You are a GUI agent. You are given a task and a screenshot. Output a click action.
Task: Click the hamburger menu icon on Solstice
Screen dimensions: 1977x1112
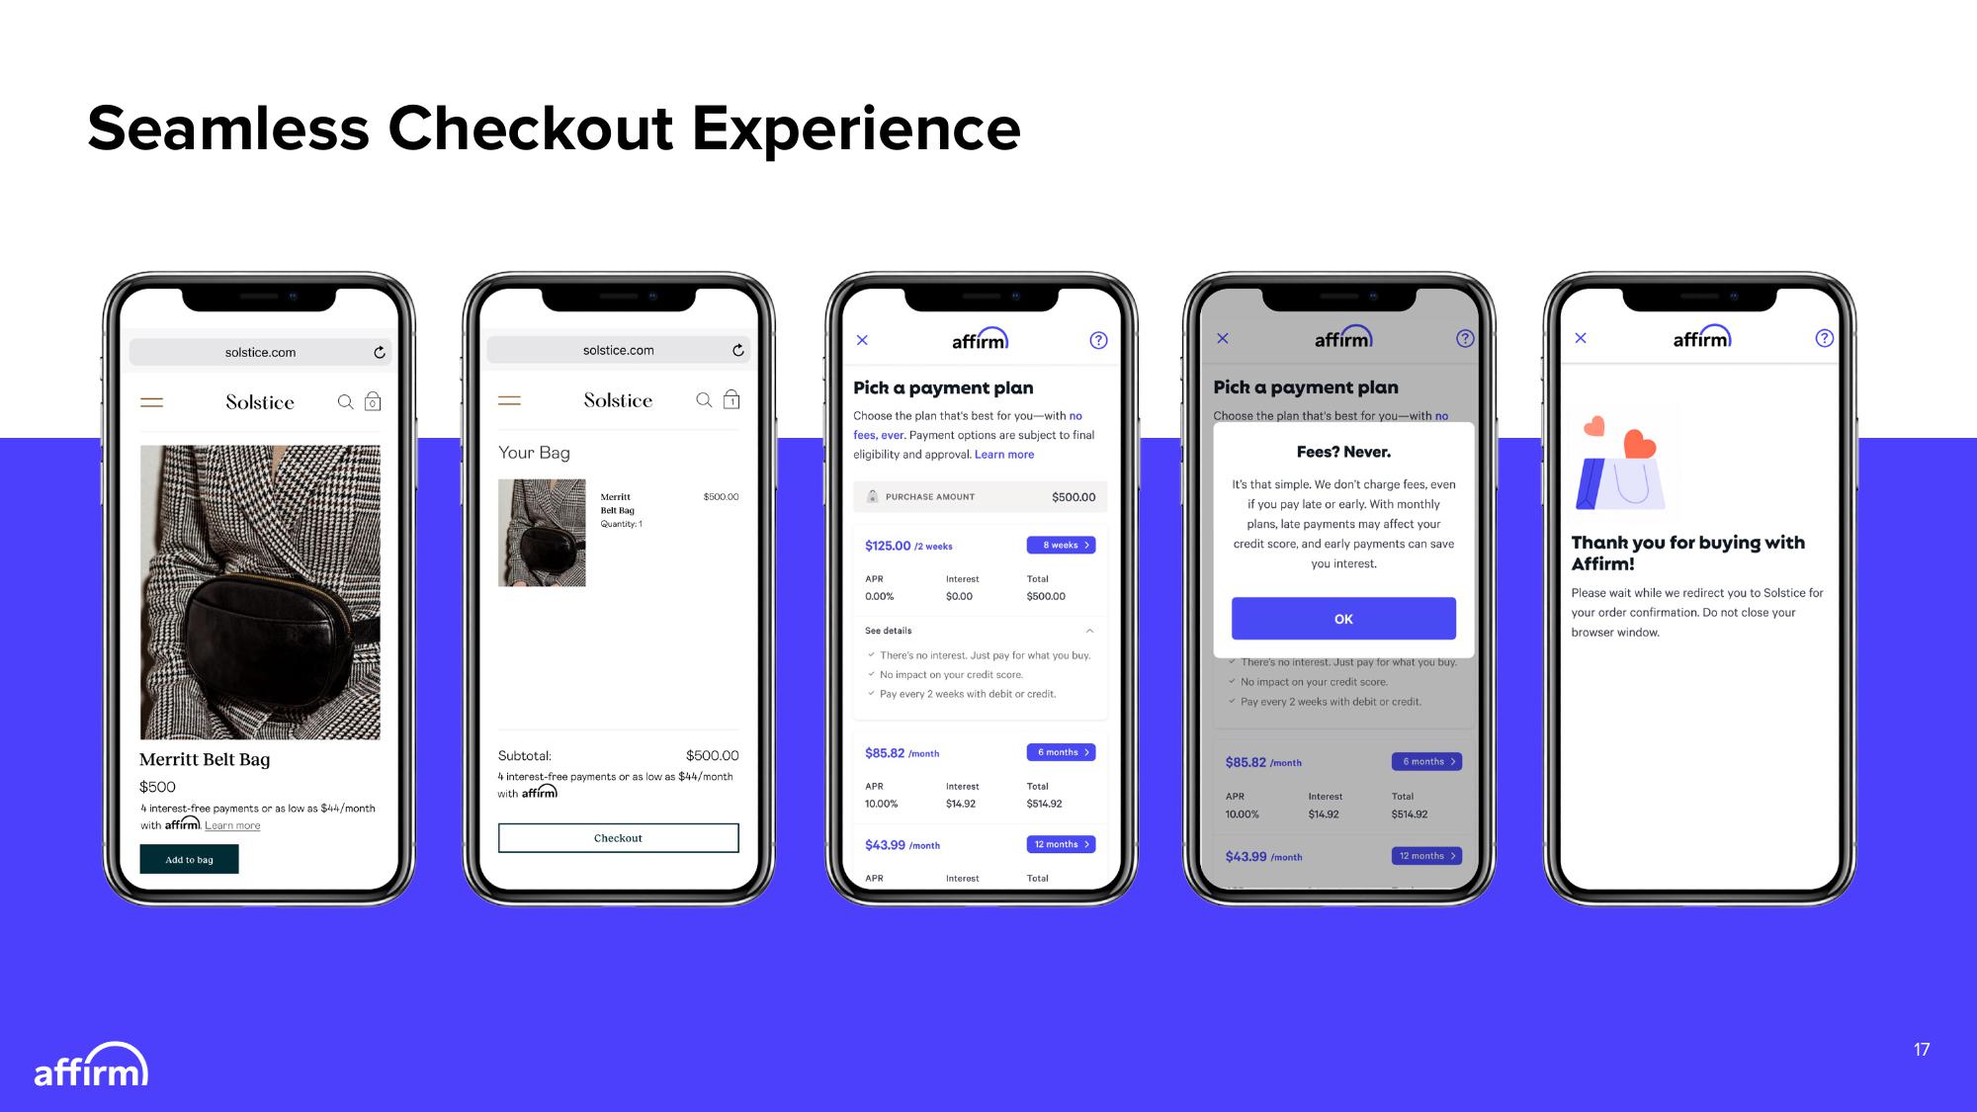[152, 402]
